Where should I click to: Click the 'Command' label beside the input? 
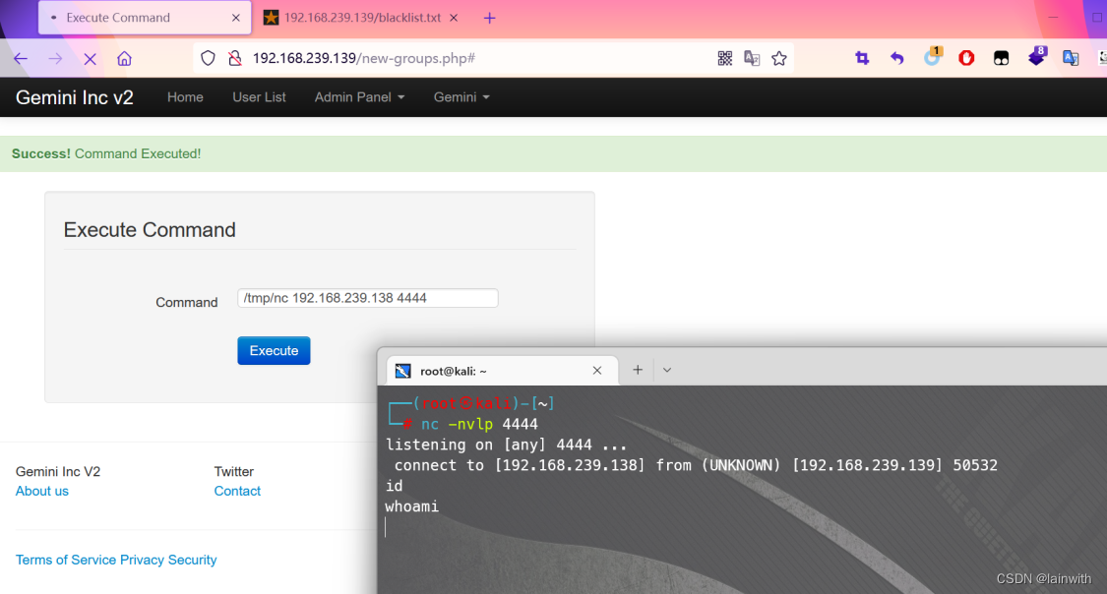click(186, 302)
